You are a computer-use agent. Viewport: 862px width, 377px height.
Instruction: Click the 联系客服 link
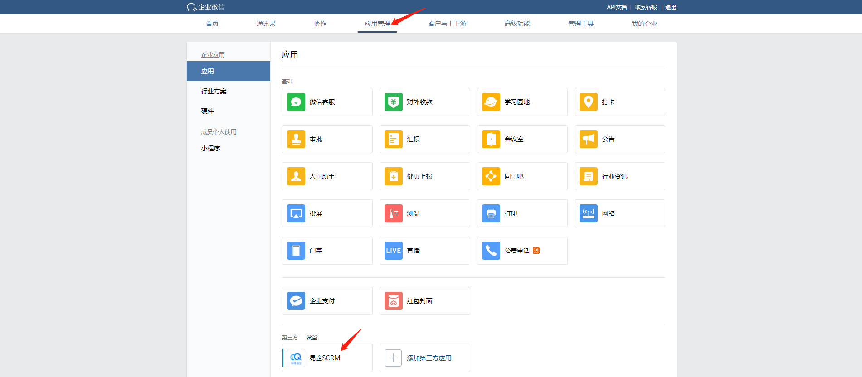pyautogui.click(x=646, y=7)
